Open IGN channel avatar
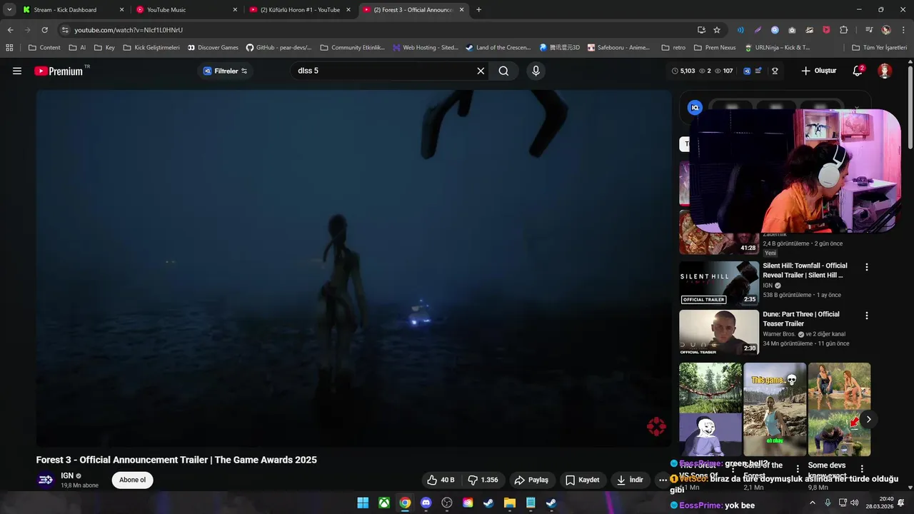This screenshot has width=914, height=514. [46, 480]
